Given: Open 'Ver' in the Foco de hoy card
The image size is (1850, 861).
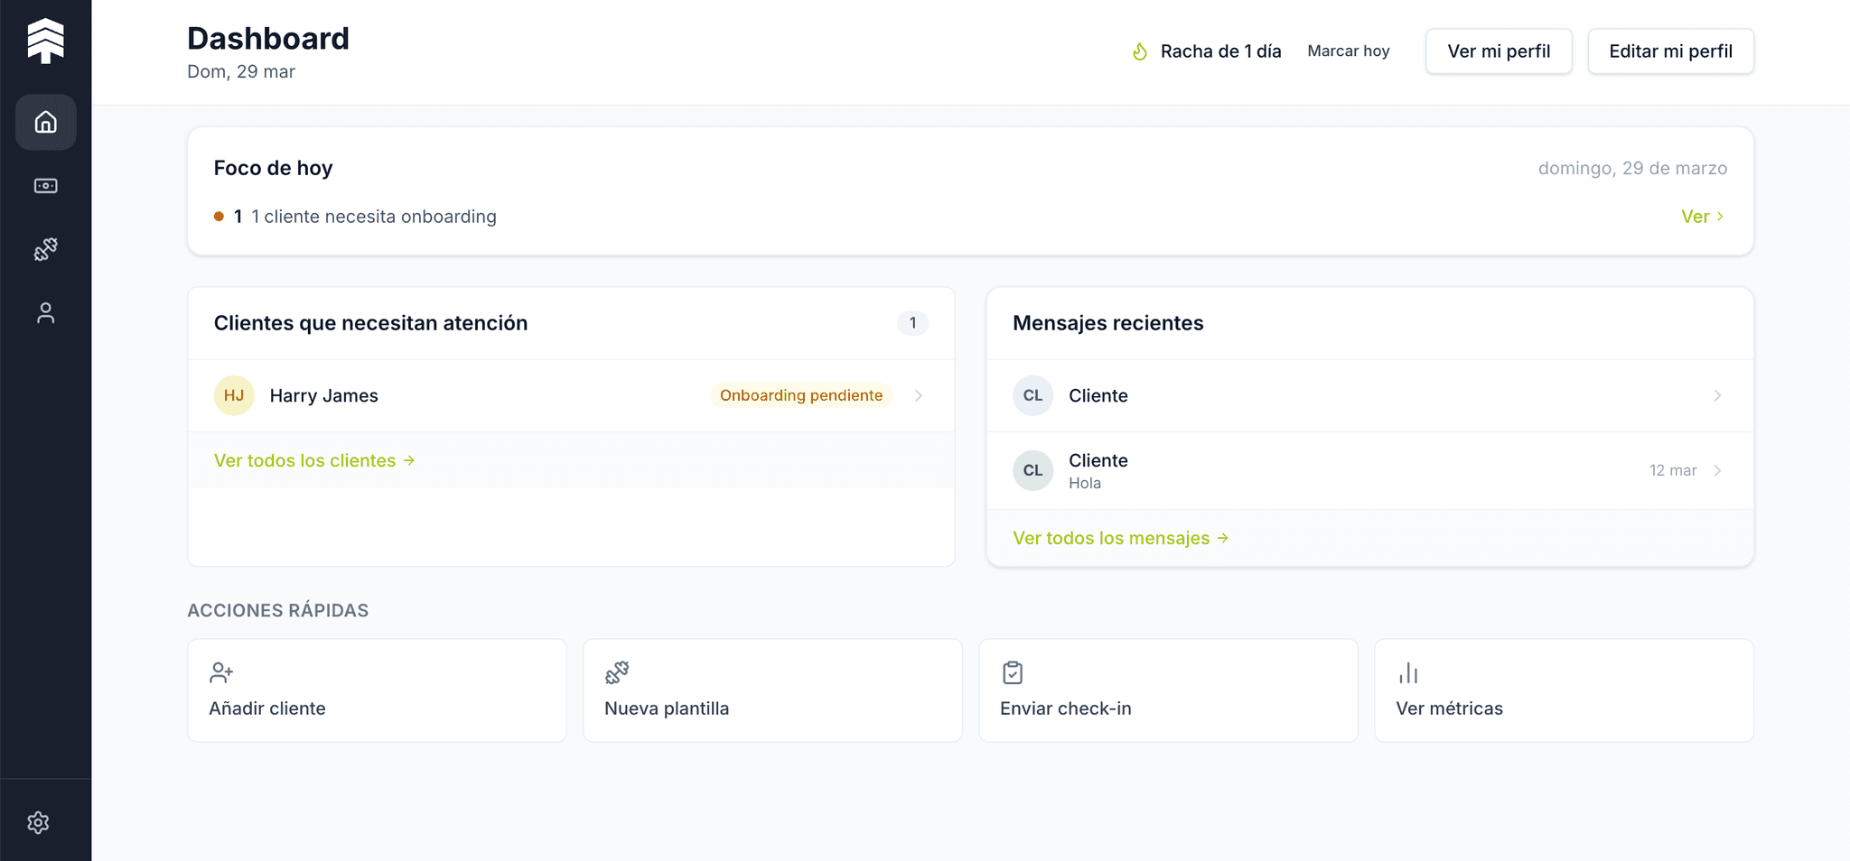Looking at the screenshot, I should click(1703, 217).
